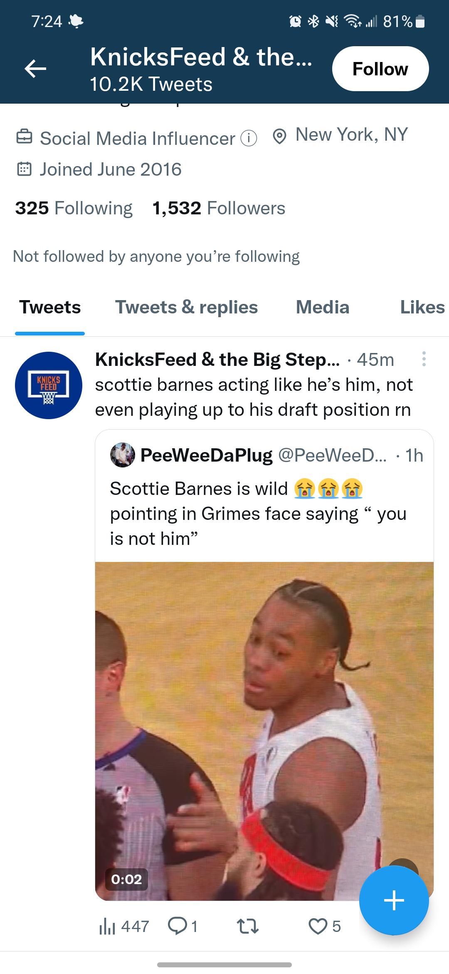Image resolution: width=449 pixels, height=974 pixels.
Task: Select the Tweets tab
Action: point(50,308)
